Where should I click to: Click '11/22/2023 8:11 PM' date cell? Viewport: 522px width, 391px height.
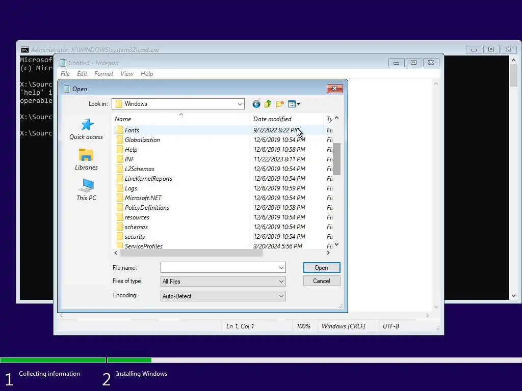tap(279, 159)
